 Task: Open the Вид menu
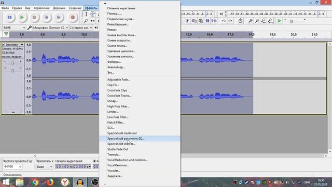pyautogui.click(x=27, y=8)
